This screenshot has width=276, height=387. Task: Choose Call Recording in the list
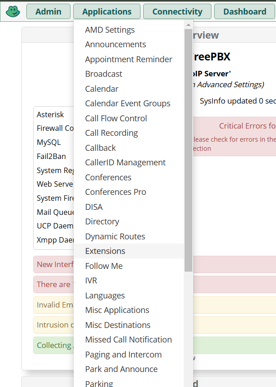(129, 133)
